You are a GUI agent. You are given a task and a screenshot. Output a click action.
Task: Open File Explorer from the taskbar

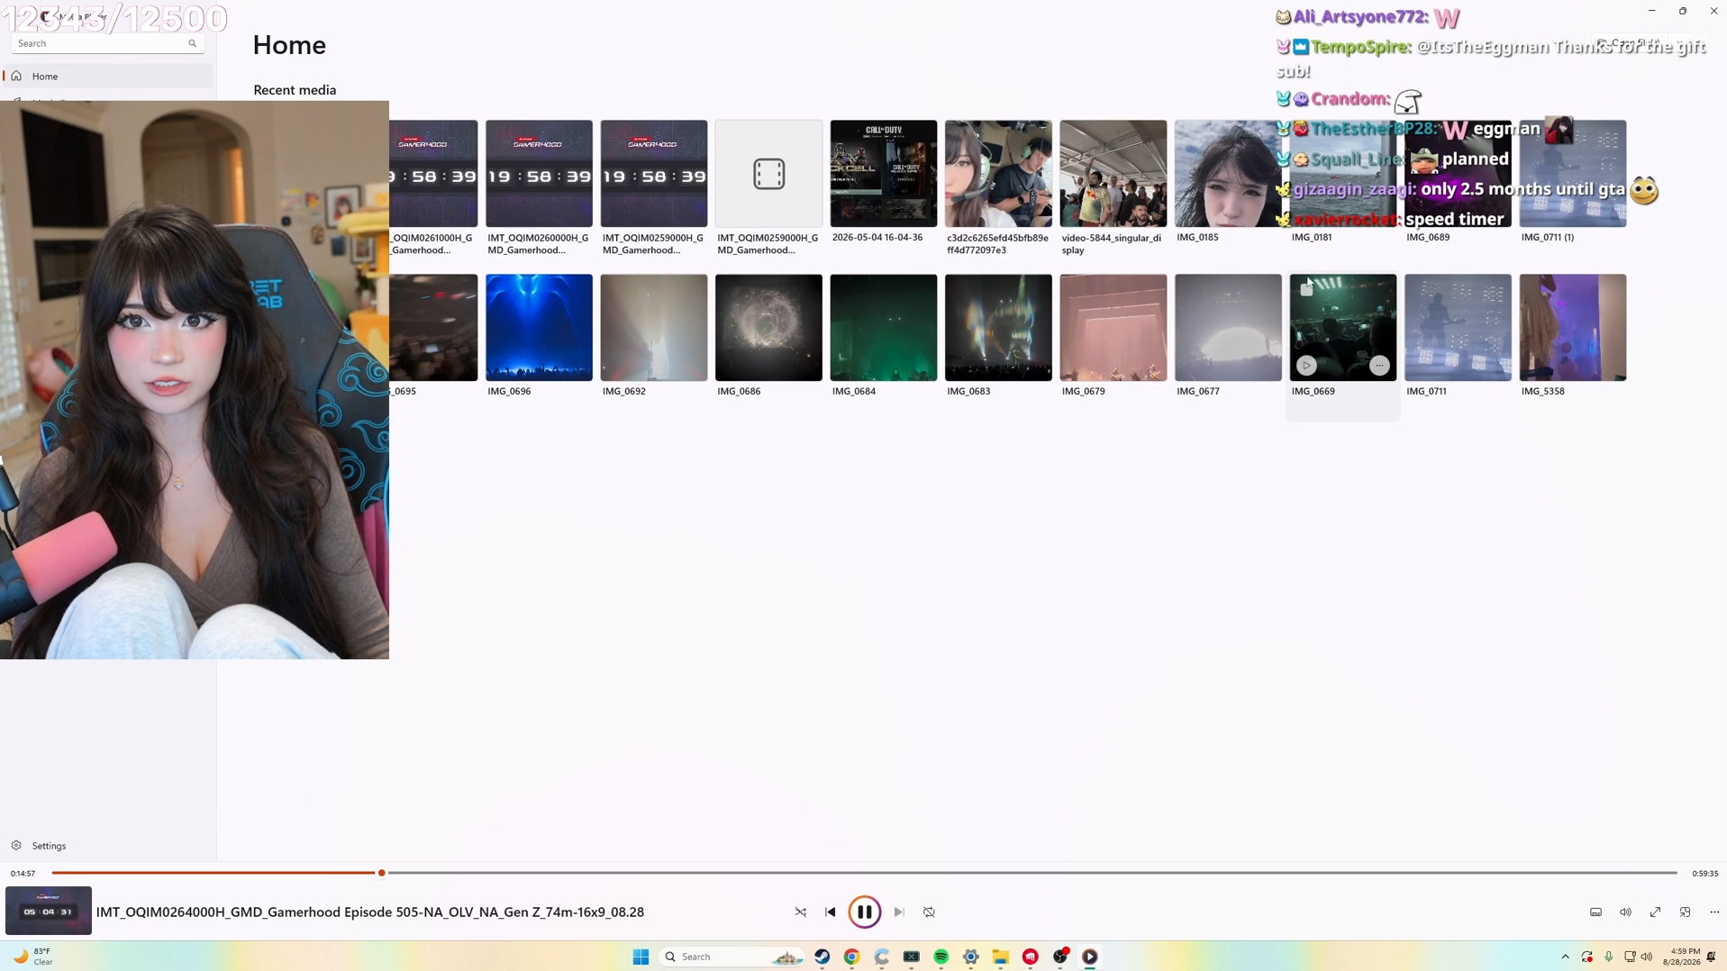click(x=1000, y=957)
